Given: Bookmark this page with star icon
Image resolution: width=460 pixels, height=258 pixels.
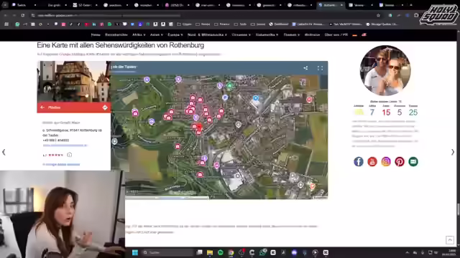Looking at the screenshot, I should click(378, 15).
